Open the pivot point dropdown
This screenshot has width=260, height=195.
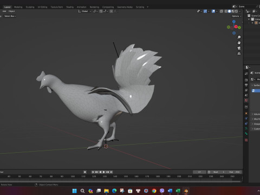click(95, 11)
